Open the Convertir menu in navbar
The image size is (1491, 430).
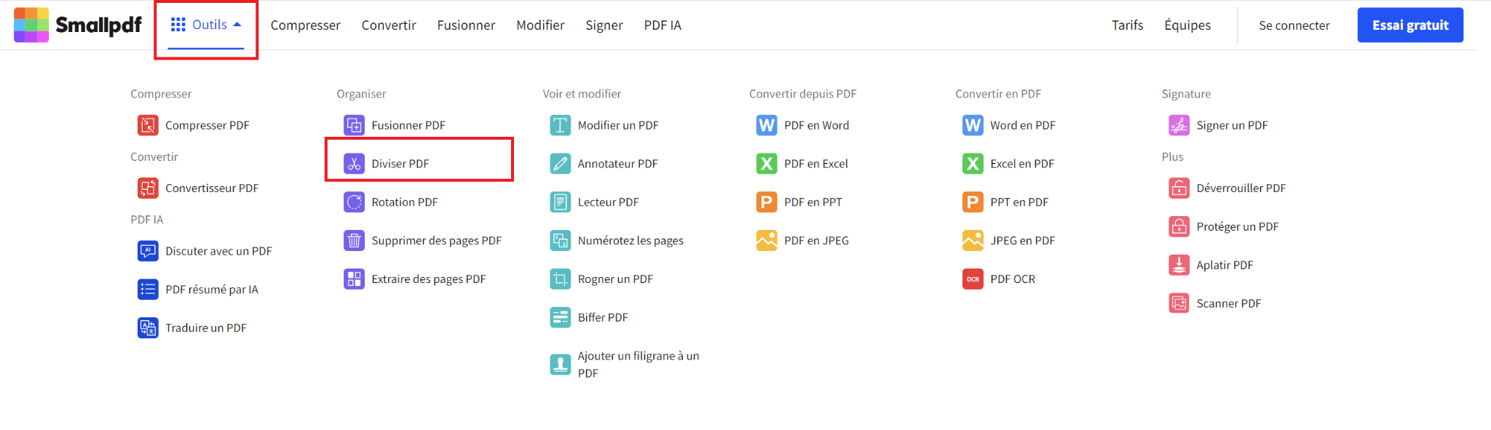389,25
